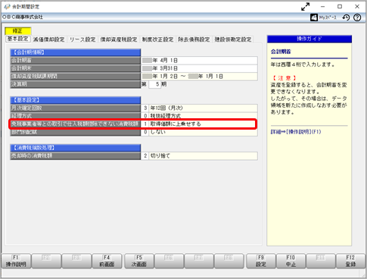367x279 pixels.
Task: Click the 詳細⇒[操作説明](F1) link
Action: [296, 132]
